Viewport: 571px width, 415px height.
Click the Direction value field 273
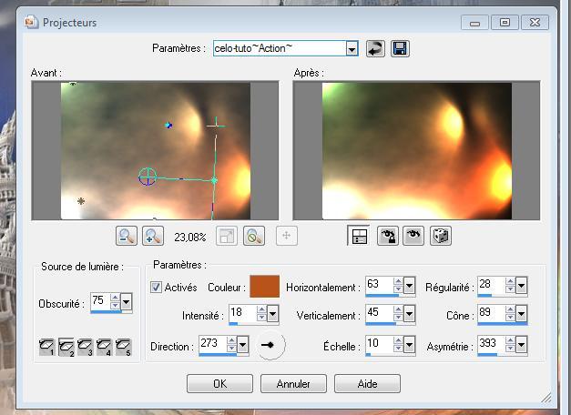click(x=213, y=343)
